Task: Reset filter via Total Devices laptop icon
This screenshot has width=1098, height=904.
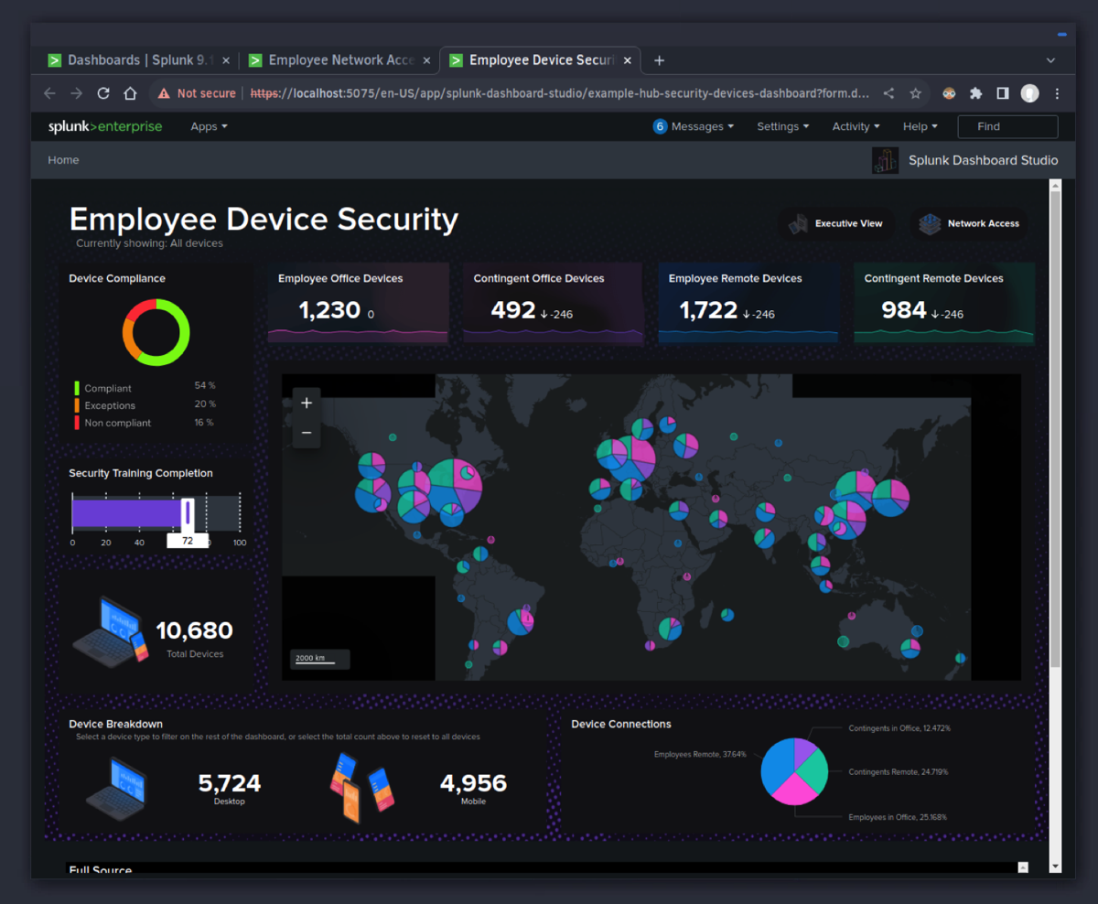Action: (x=109, y=630)
